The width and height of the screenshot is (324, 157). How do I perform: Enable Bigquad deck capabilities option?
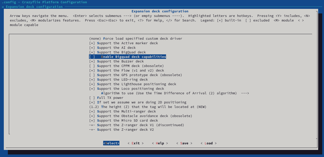[x=128, y=57]
